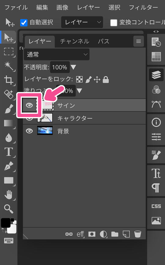Select the Zoom magnifier tool

pos(9,209)
